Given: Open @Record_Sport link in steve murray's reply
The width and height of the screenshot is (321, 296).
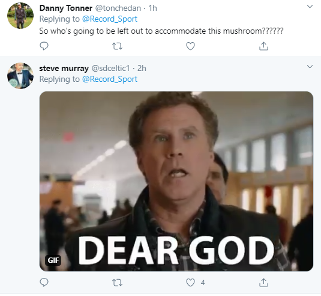Looking at the screenshot, I should (x=110, y=79).
